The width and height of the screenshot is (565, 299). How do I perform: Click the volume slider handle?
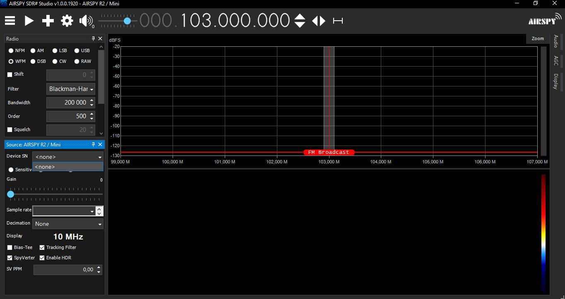(x=127, y=21)
